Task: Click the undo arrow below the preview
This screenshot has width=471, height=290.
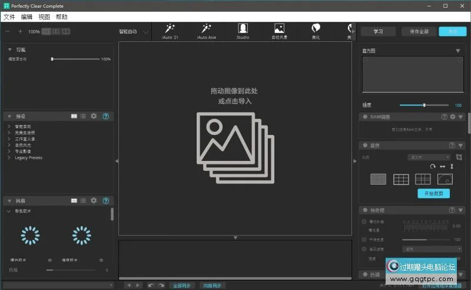Action: pos(151,285)
